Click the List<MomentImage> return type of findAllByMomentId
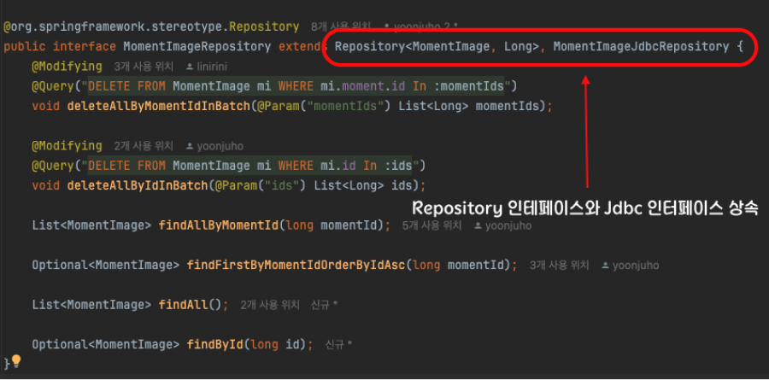The width and height of the screenshot is (769, 380). (x=91, y=225)
